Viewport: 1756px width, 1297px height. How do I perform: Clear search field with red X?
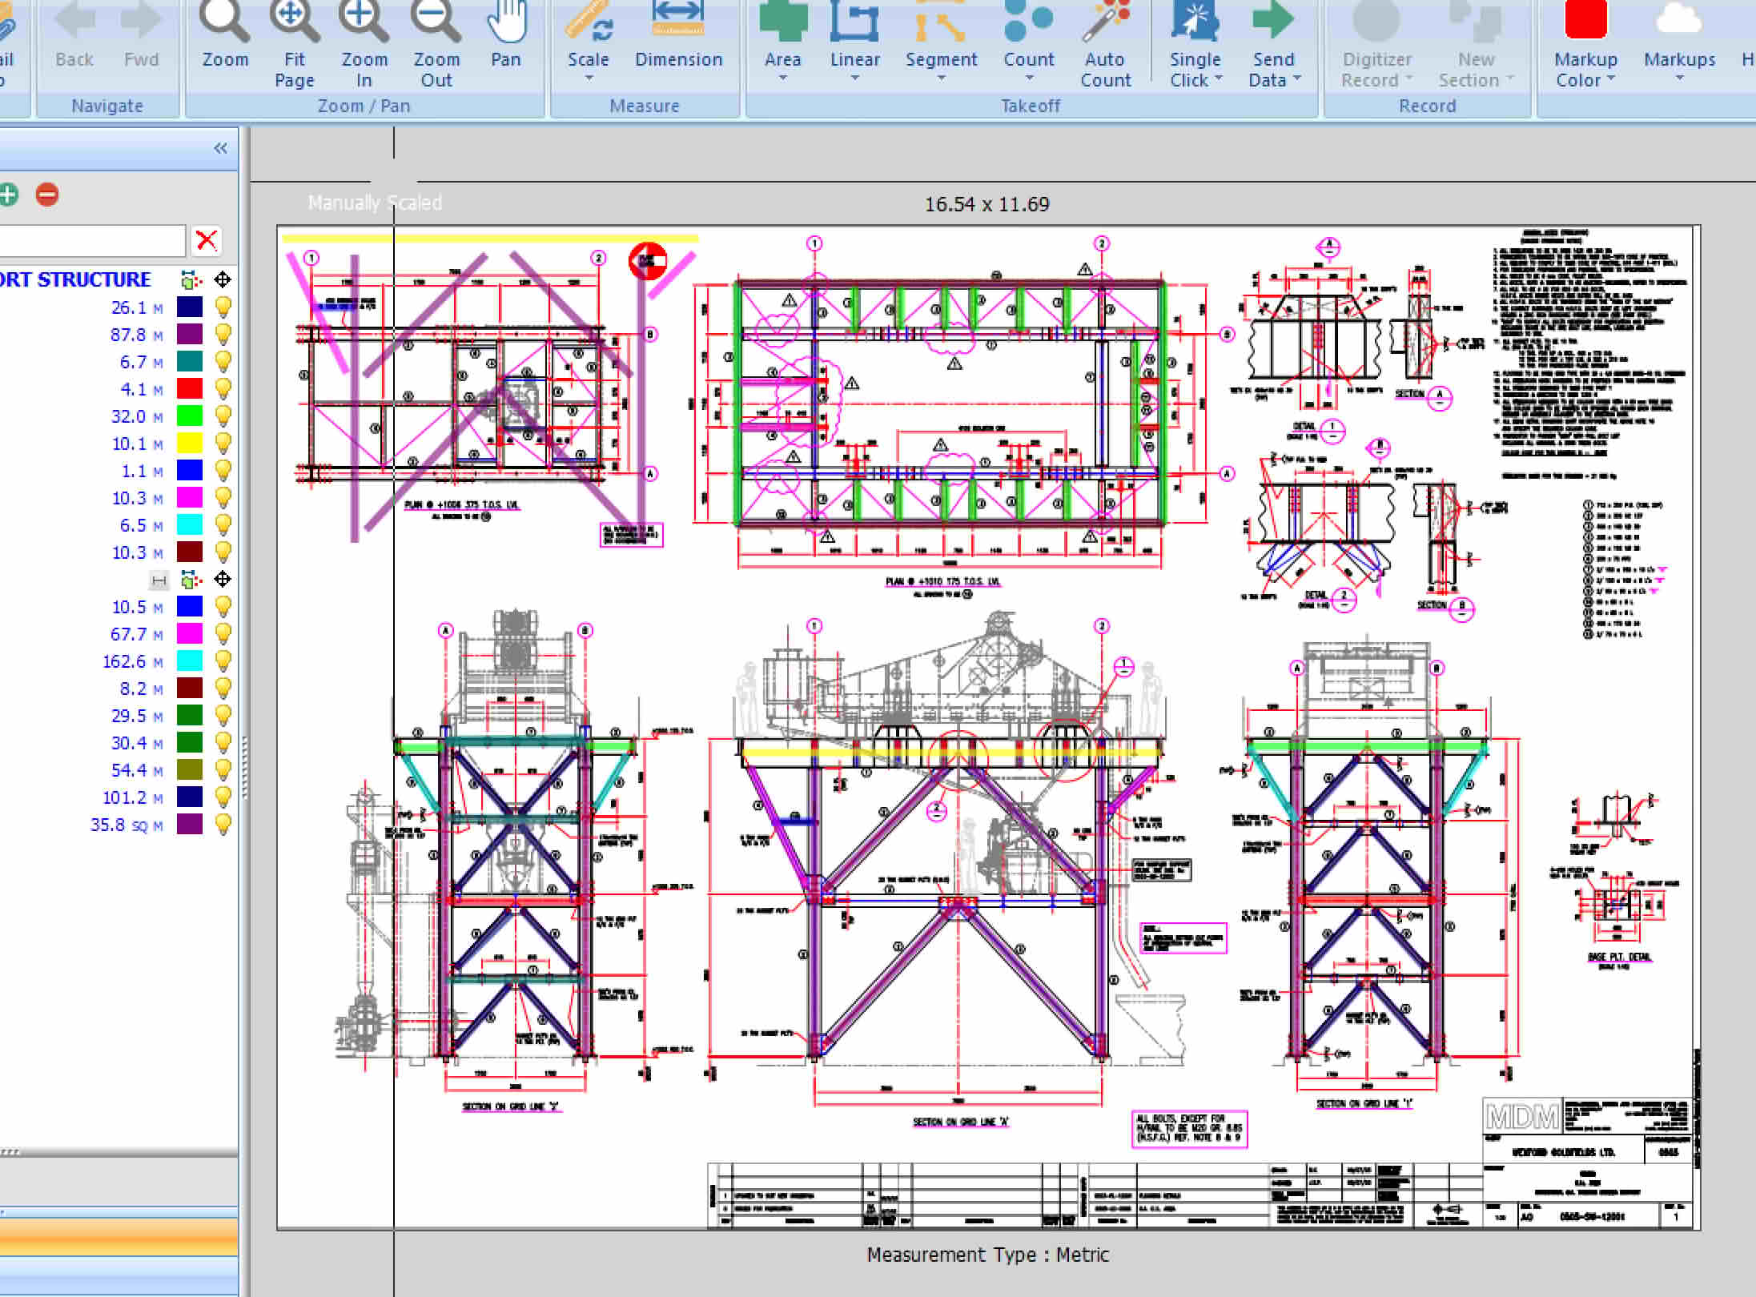[x=207, y=240]
